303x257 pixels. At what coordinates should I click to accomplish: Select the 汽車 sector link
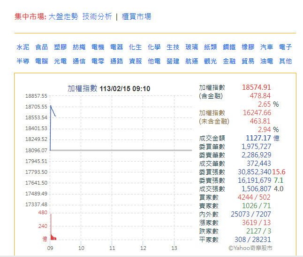click(267, 47)
